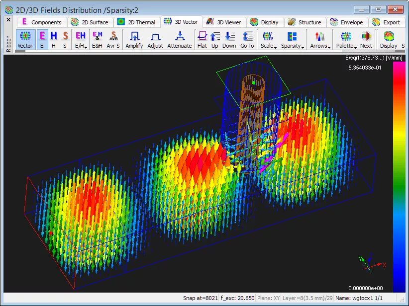Expand the Palette dropdown
409x306 pixels.
346,40
